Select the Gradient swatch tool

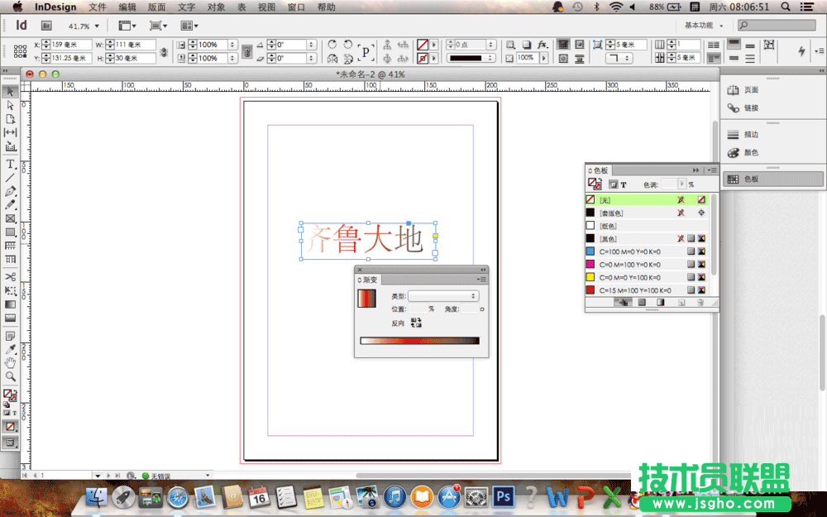point(10,305)
